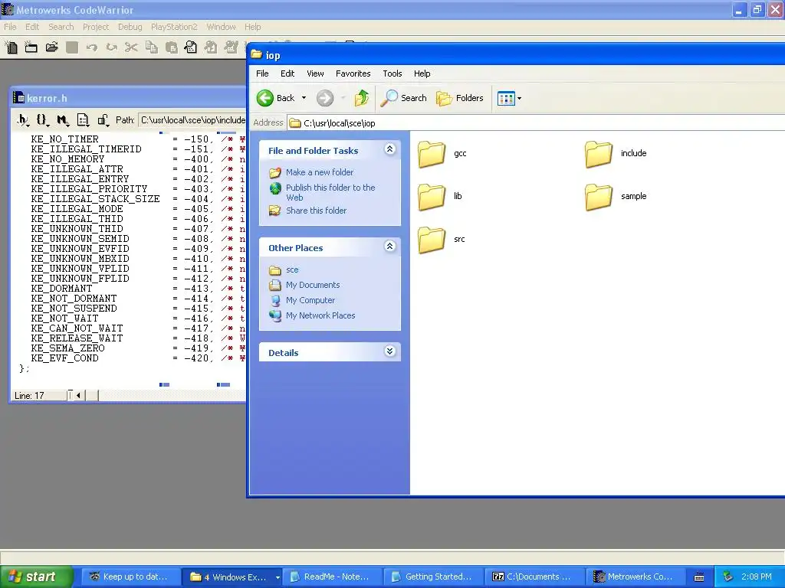Switch to Getting Started taskbar item
Image resolution: width=785 pixels, height=588 pixels.
tap(432, 577)
